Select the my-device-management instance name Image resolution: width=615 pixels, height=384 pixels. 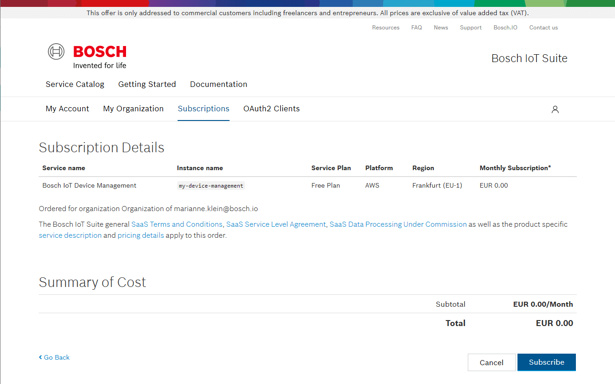click(x=211, y=186)
